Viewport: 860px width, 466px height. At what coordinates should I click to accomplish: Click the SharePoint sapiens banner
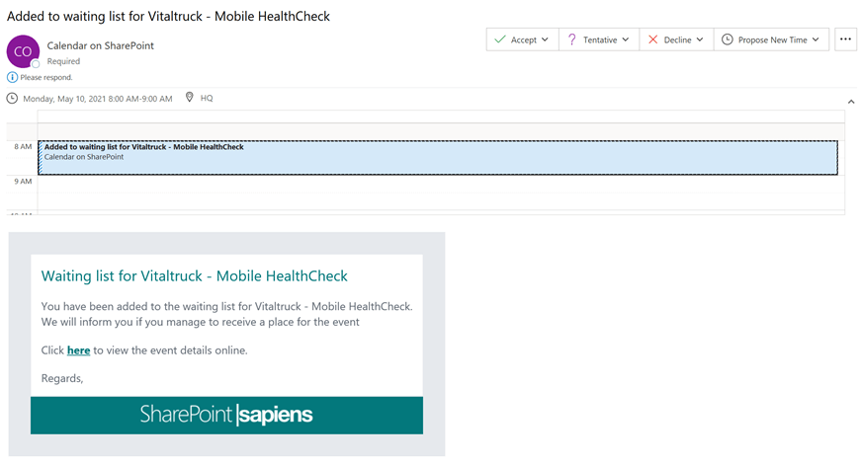click(x=226, y=415)
